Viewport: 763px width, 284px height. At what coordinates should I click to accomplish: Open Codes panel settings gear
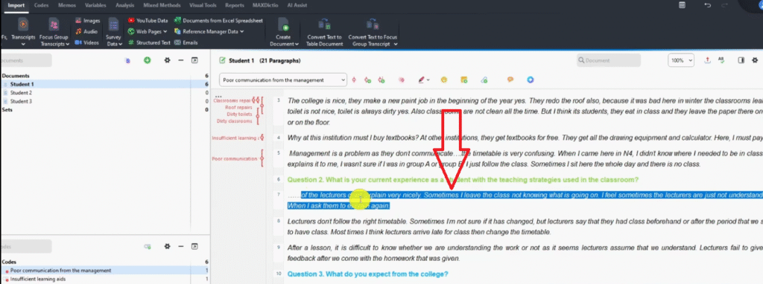[168, 246]
